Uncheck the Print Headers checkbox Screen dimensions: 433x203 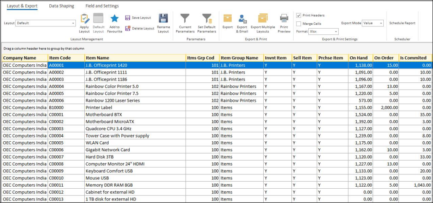tap(299, 16)
